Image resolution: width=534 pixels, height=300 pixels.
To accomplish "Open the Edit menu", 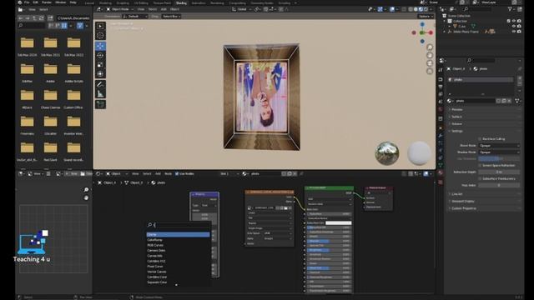I will coord(35,2).
